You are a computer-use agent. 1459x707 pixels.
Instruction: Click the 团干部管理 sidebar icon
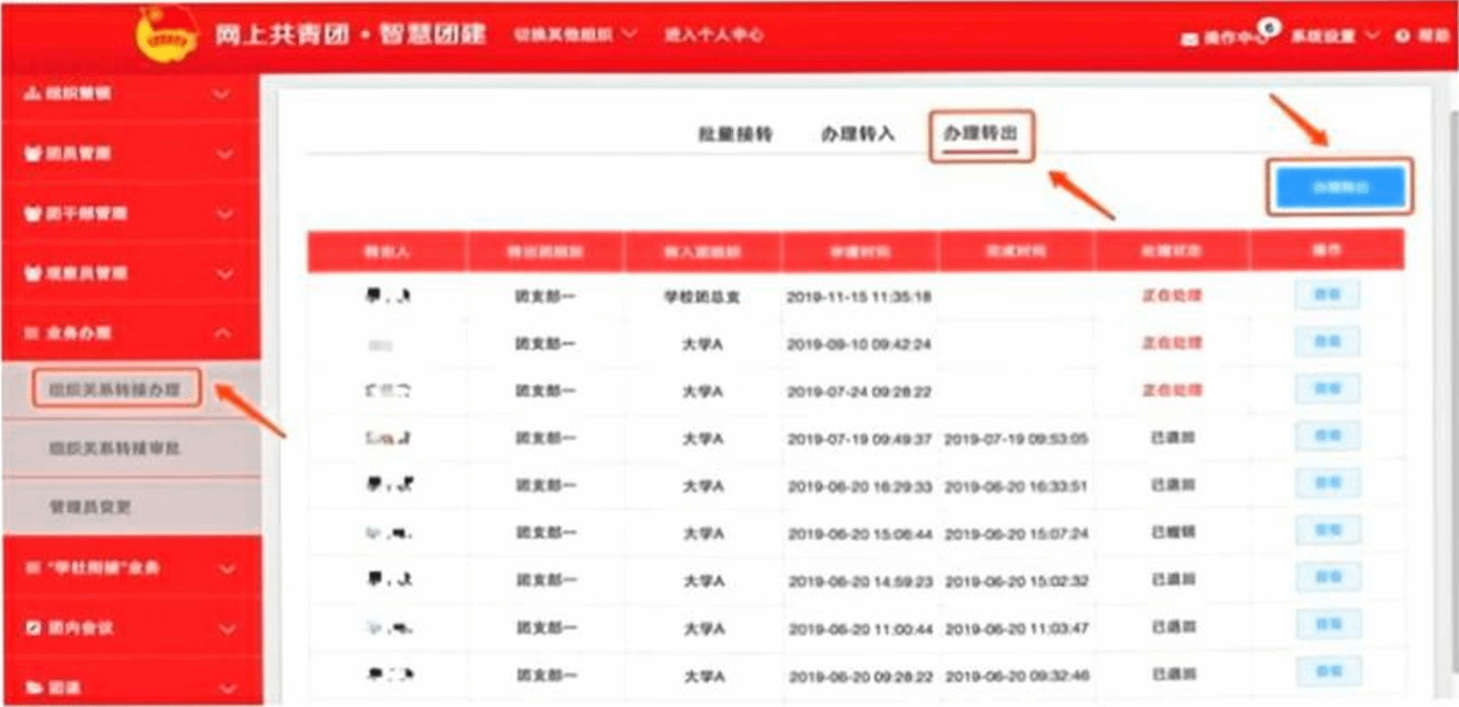click(33, 214)
